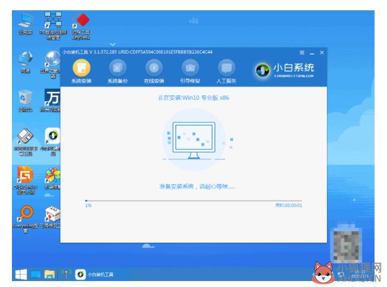The width and height of the screenshot is (387, 287).
Task: Close the 小白装机工具 window
Action: tap(322, 52)
